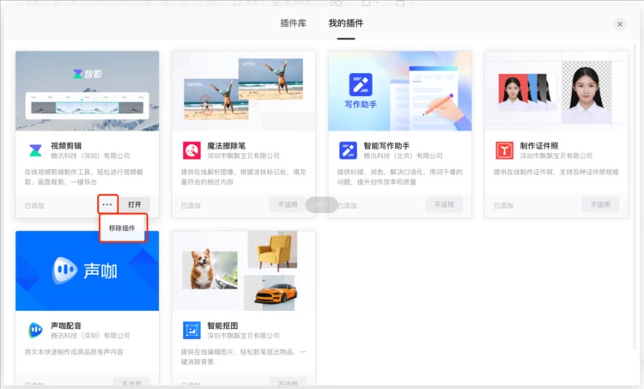The image size is (644, 389).
Task: Click the blue 声咖 banner image
Action: 87,270
